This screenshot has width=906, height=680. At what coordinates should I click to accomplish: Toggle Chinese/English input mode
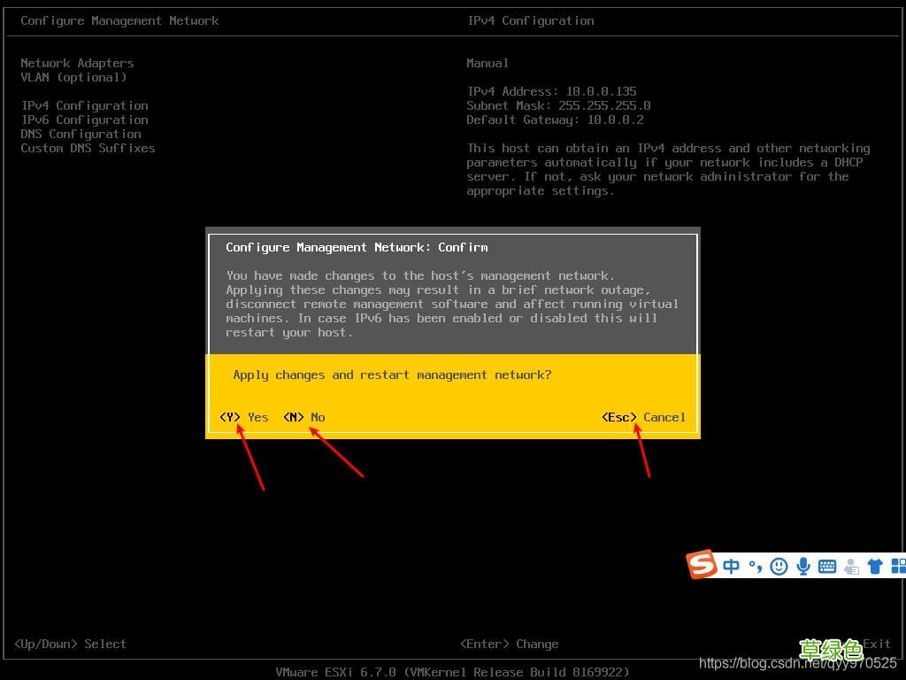[x=731, y=566]
